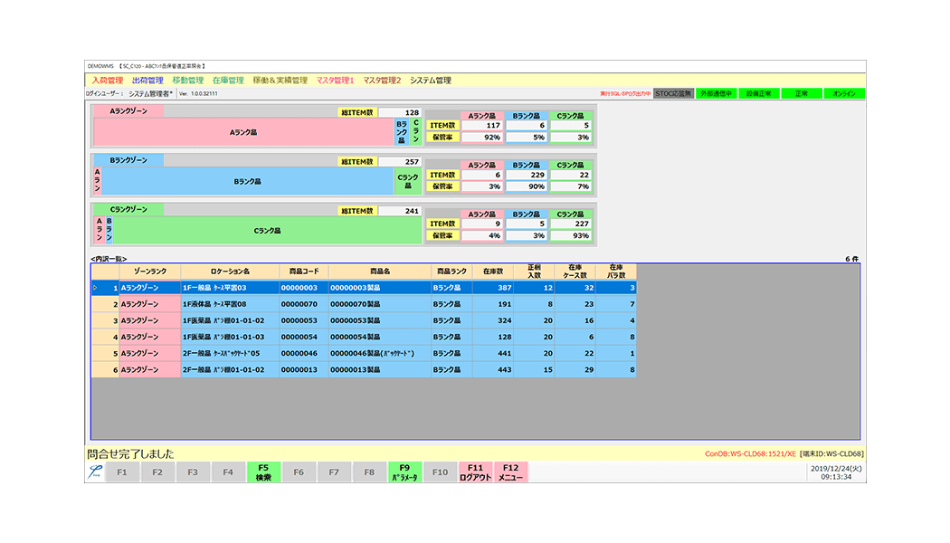Click the STOC応答無 status indicator
Image resolution: width=950 pixels, height=543 pixels.
click(x=673, y=94)
